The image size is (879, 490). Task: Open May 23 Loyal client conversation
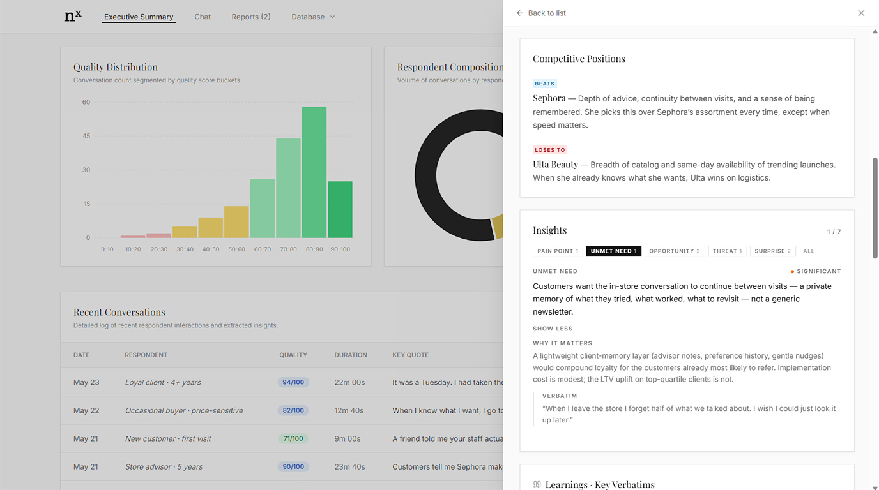282,382
